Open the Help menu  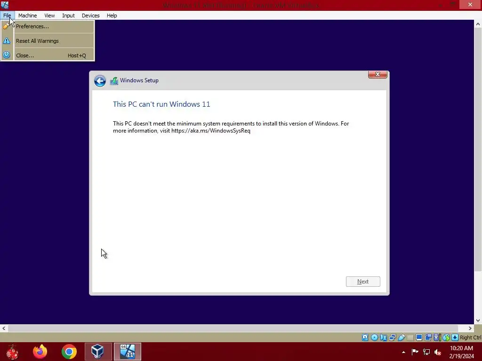[x=112, y=16]
